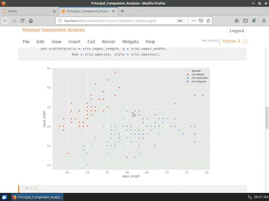Open Firefox hamburger menu
Screen dimensions: 269x201
pos(264,21)
